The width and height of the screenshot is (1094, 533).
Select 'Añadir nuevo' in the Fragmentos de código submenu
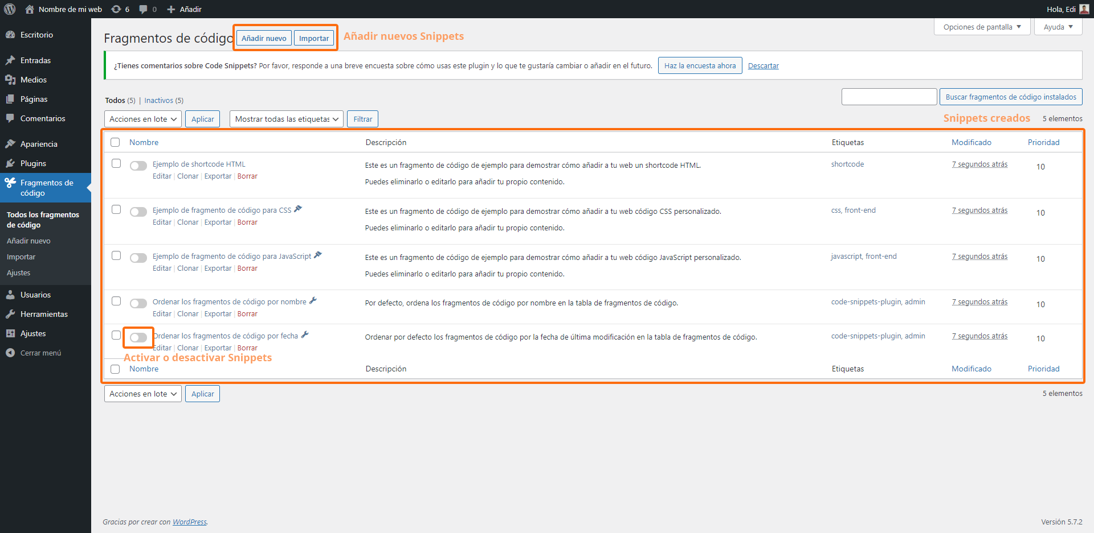[28, 241]
